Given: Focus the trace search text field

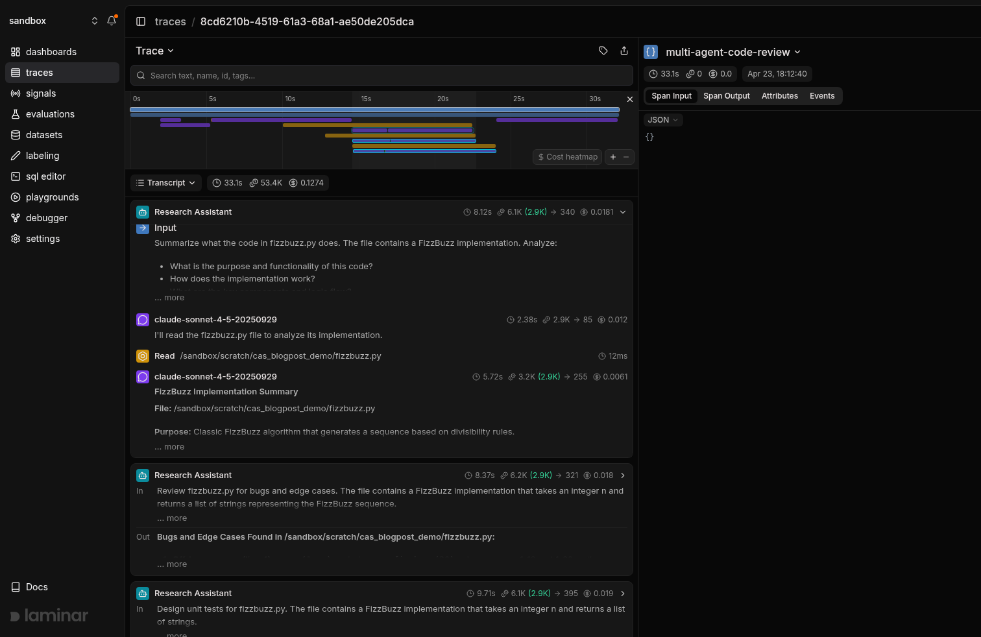Looking at the screenshot, I should (381, 75).
